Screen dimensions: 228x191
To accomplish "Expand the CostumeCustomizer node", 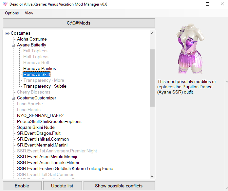I will [x=13, y=98].
